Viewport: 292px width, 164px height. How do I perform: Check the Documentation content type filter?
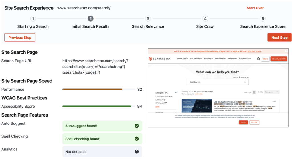click(x=156, y=97)
